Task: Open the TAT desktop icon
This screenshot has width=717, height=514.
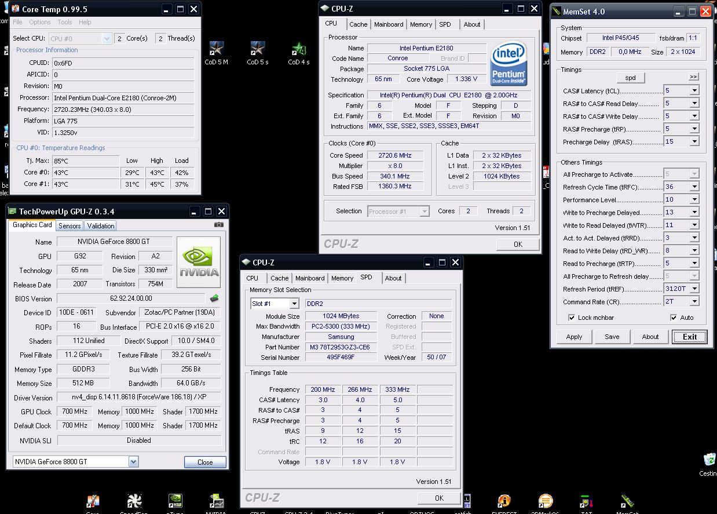Action: coord(586,502)
